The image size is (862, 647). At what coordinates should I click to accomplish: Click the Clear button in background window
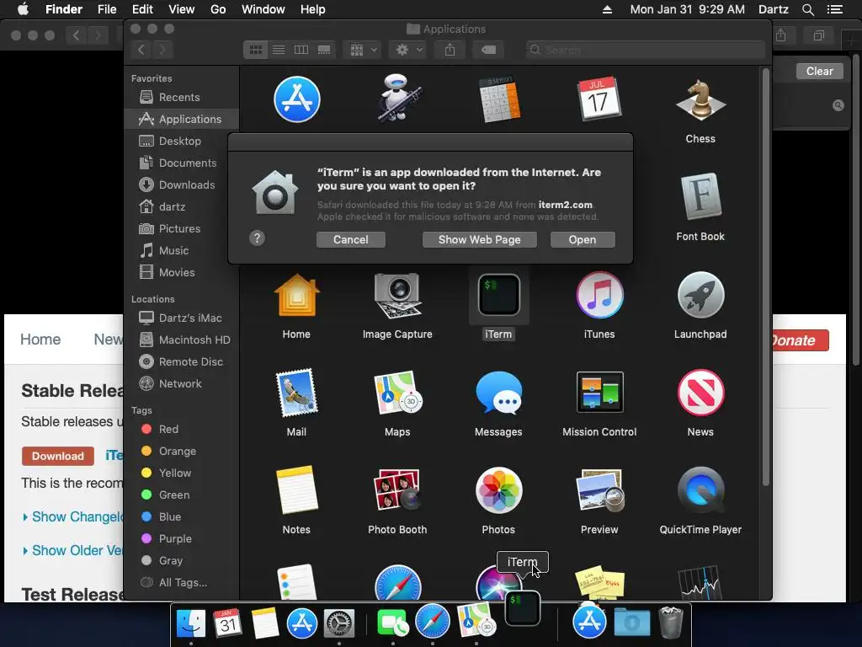819,72
